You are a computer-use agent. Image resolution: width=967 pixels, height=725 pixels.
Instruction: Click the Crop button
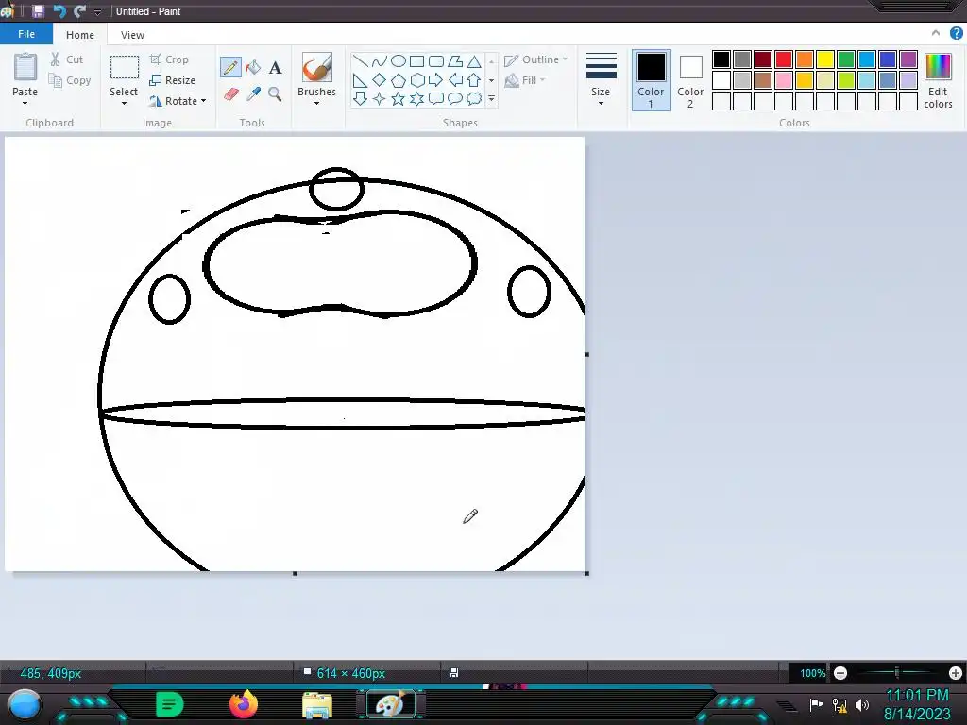169,59
